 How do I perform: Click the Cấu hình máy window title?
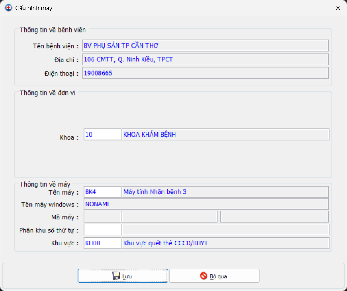[x=34, y=8]
